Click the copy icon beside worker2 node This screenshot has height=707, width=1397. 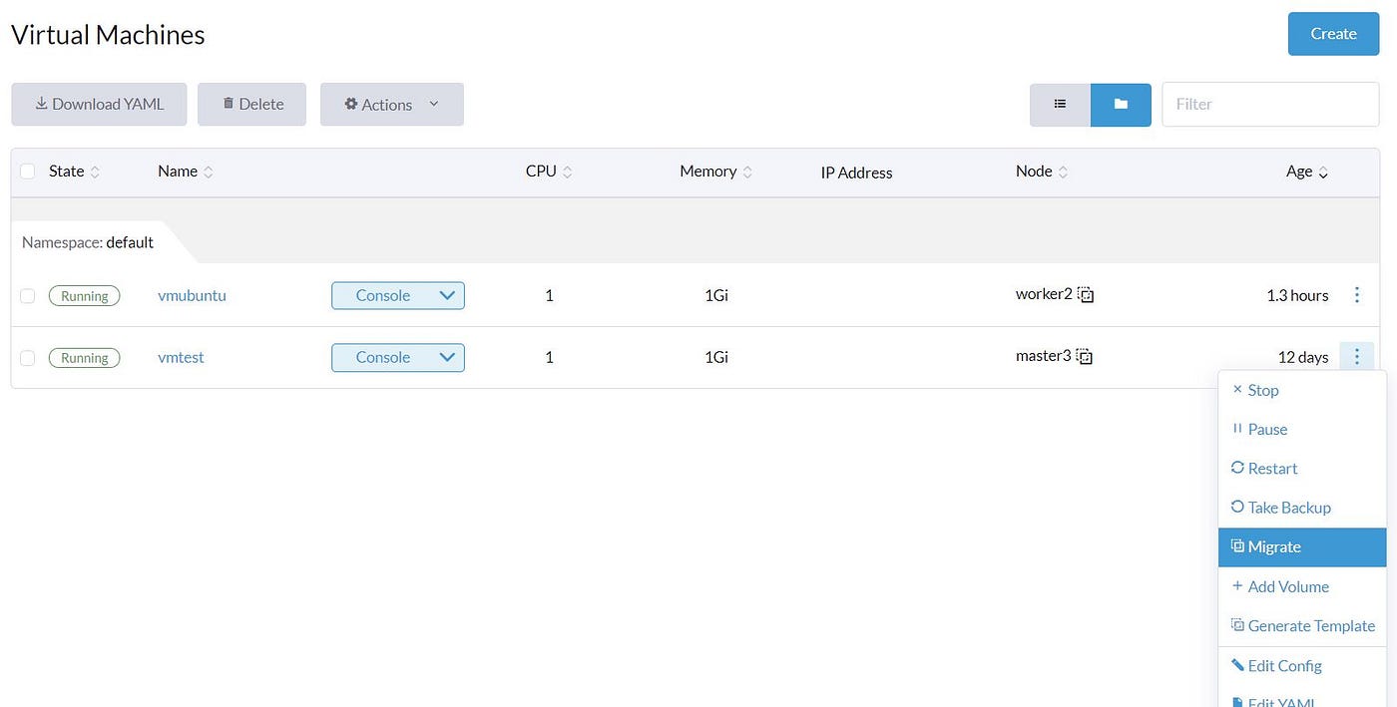click(x=1086, y=294)
